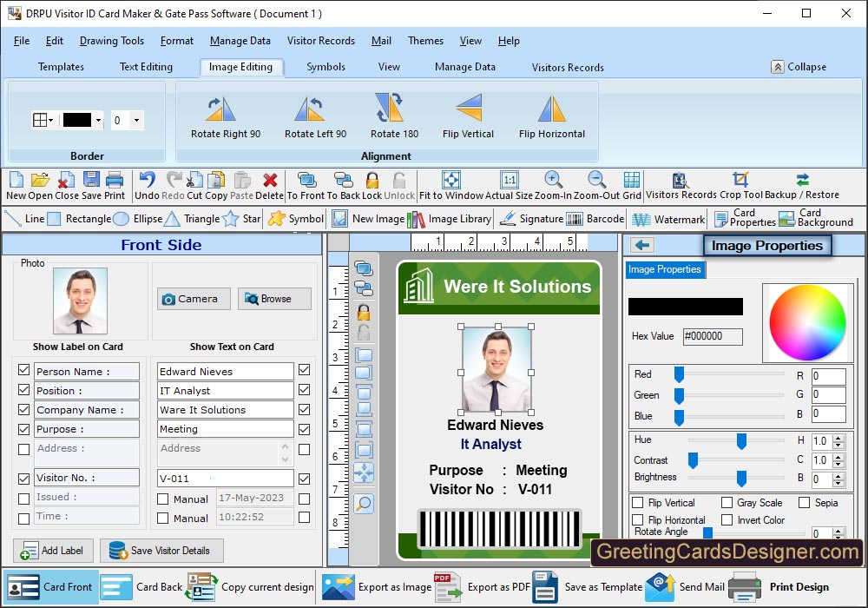Click Fit to Window icon
This screenshot has width=868, height=608.
[451, 180]
